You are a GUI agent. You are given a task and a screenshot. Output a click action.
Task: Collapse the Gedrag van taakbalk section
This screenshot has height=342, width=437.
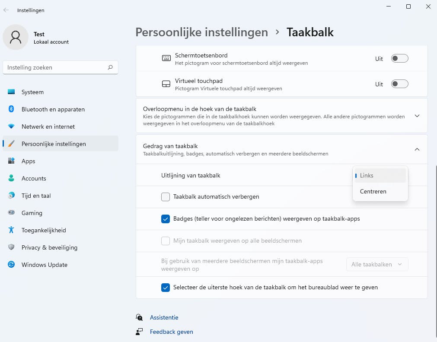point(417,149)
